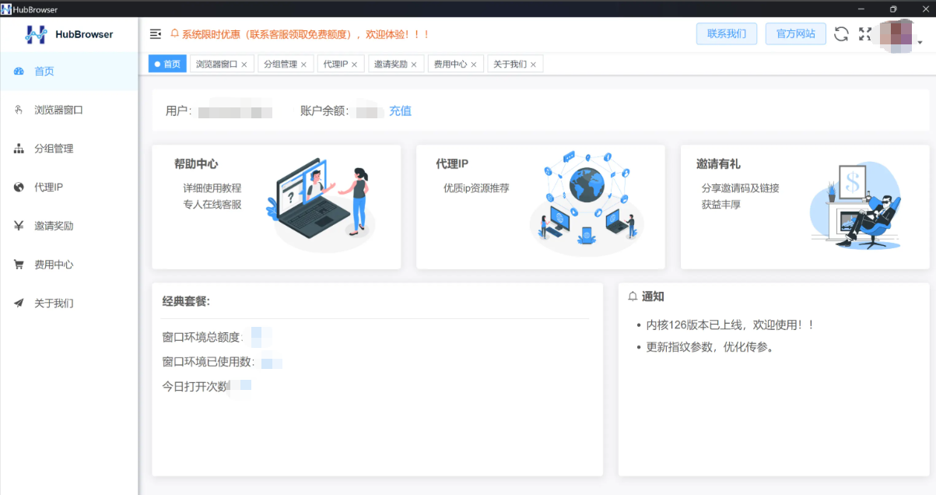Open 浏览器窗口 in the sidebar menu

pos(69,110)
